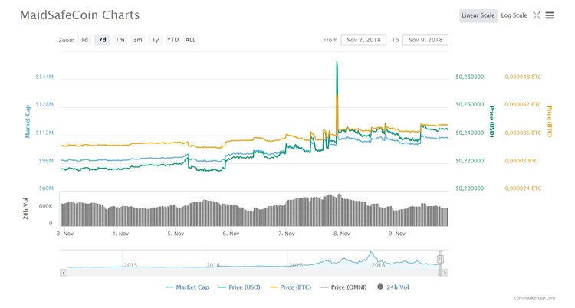Set zoom range to 1d
Image resolution: width=575 pixels, height=308 pixels.
pos(84,40)
